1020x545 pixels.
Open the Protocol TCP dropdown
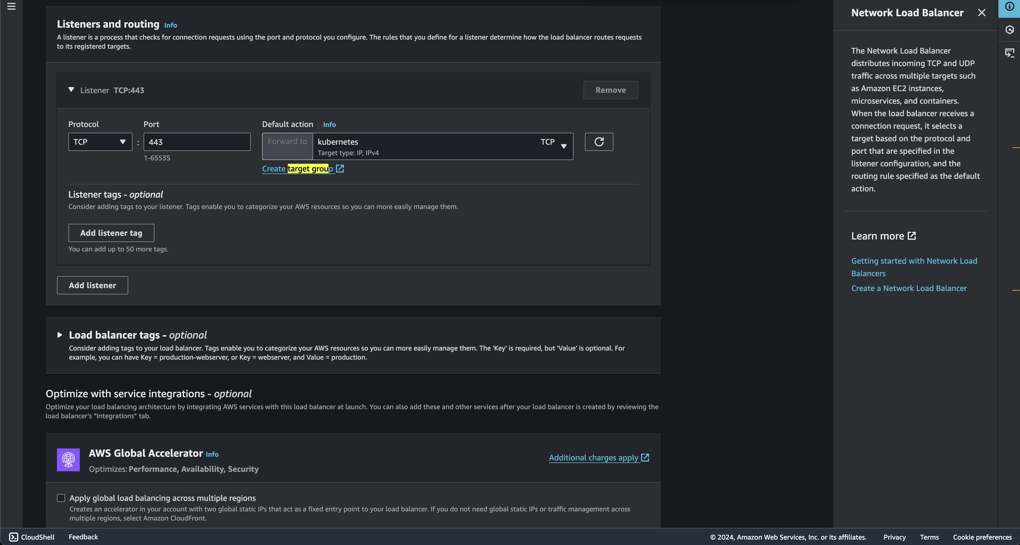[100, 142]
